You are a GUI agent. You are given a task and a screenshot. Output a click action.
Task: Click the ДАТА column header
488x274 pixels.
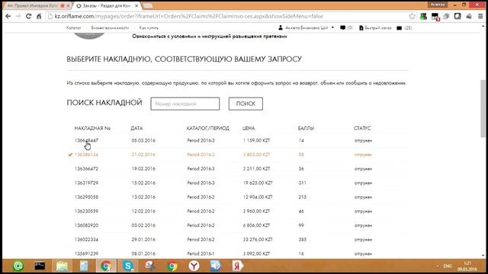[x=136, y=128]
